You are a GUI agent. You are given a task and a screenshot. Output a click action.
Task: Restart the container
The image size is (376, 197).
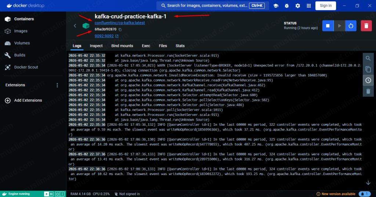coord(351,26)
